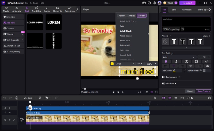Toggle the Background switch
This screenshot has height=131, width=214.
tap(163, 77)
